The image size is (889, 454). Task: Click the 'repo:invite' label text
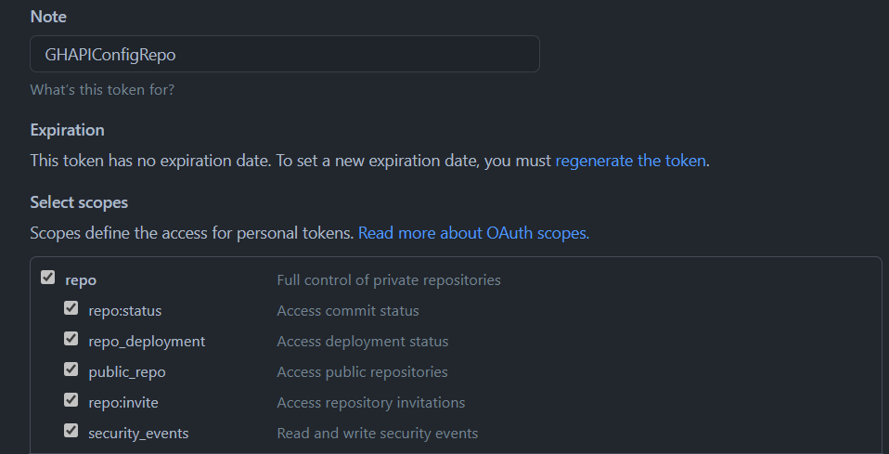click(x=123, y=403)
